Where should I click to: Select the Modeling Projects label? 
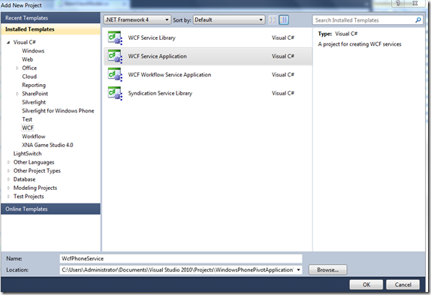pyautogui.click(x=35, y=188)
